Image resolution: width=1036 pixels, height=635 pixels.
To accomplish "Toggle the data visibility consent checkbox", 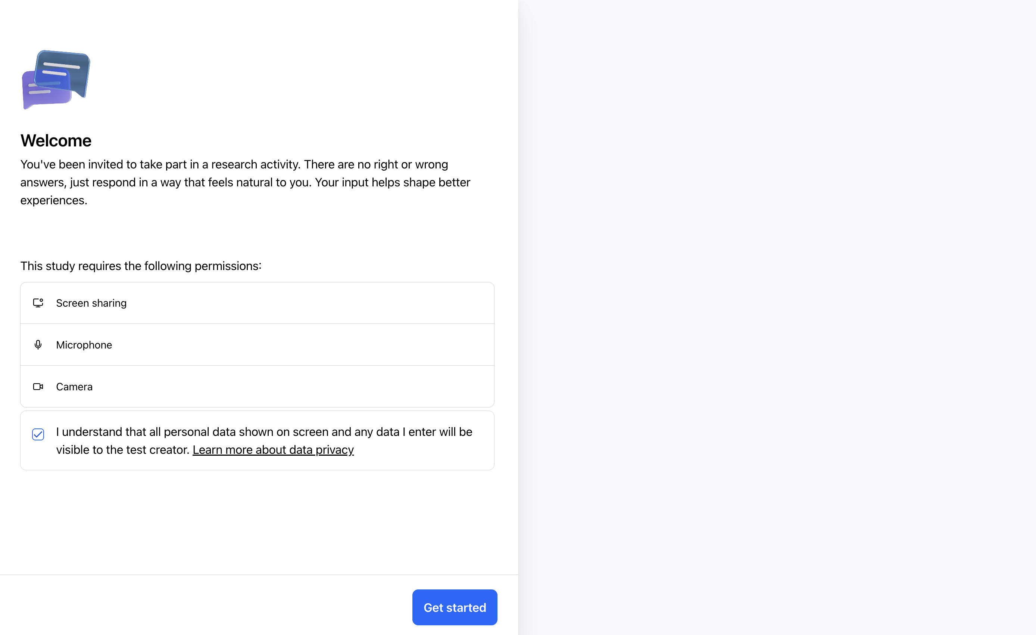I will pyautogui.click(x=38, y=434).
